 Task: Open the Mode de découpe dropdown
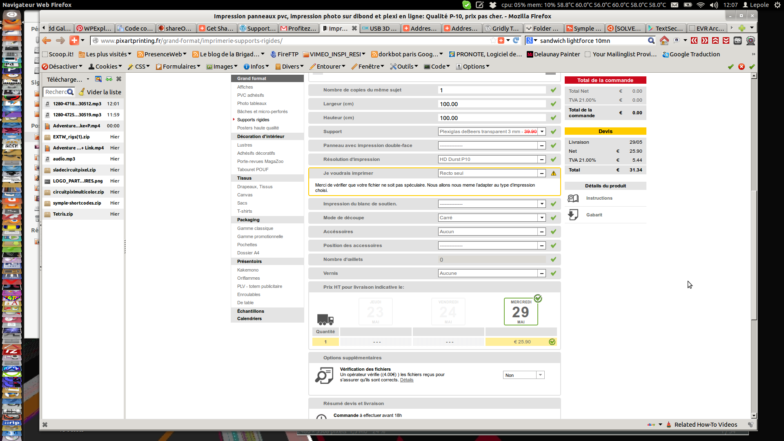542,218
